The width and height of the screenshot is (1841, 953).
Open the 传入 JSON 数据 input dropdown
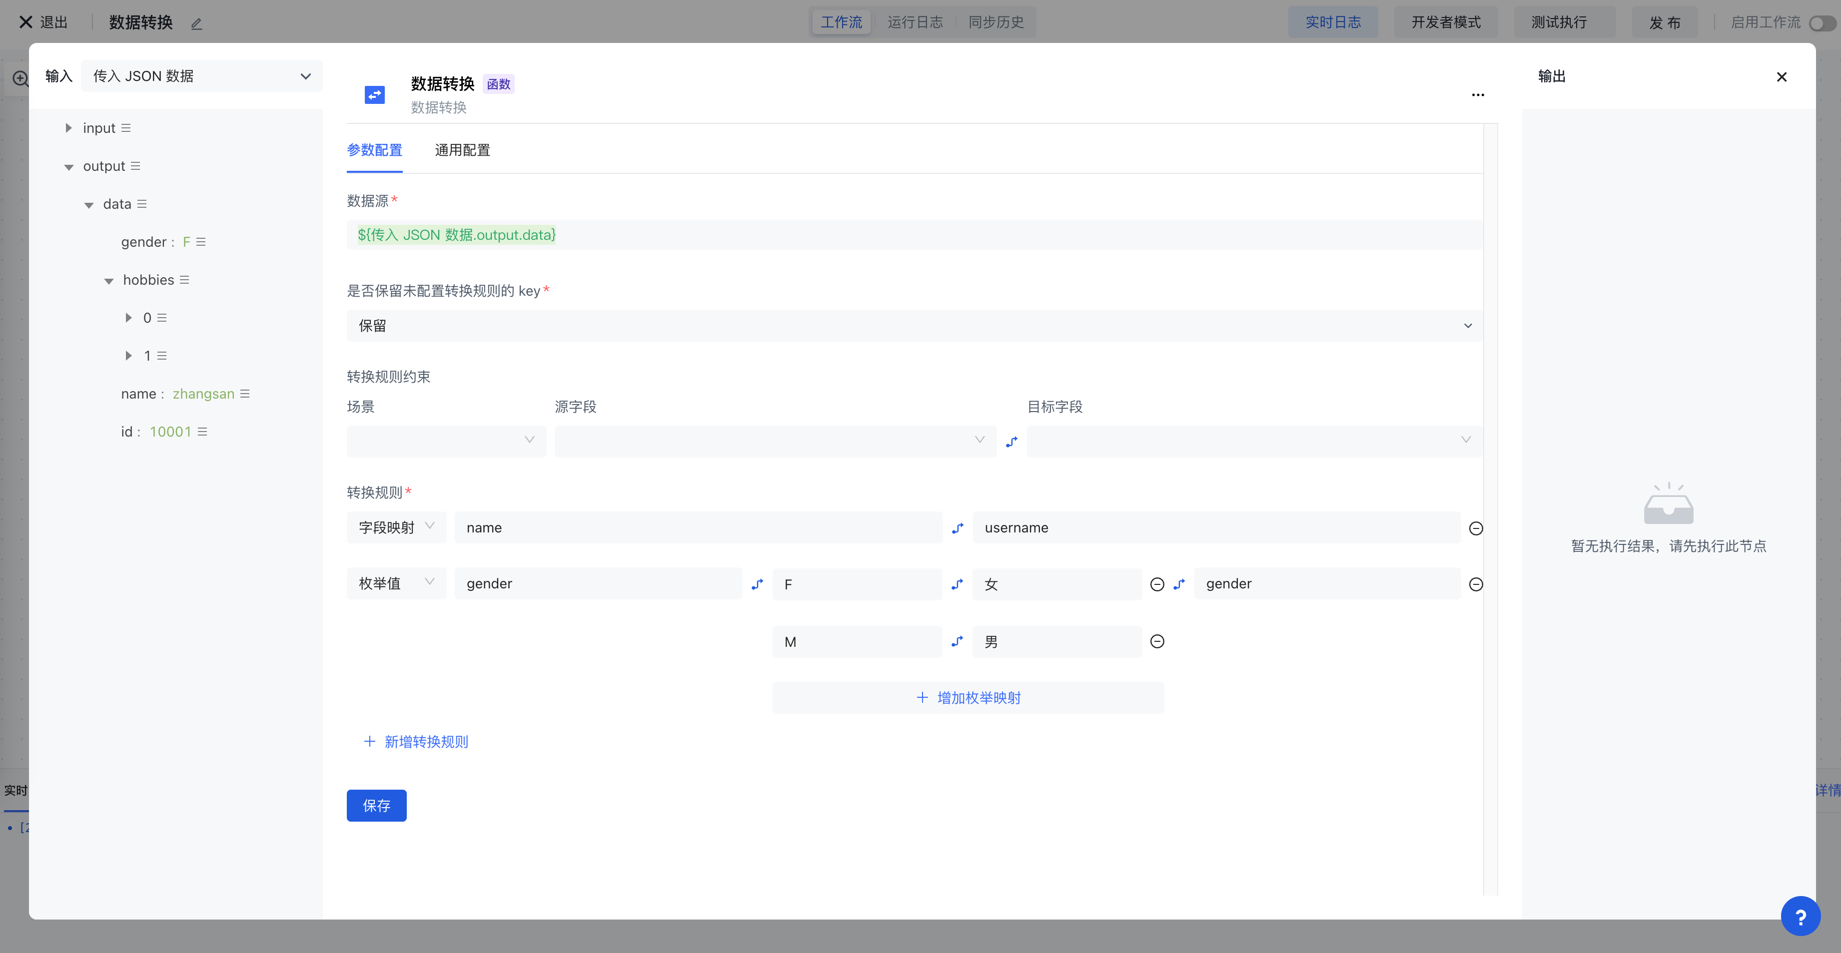coord(201,76)
